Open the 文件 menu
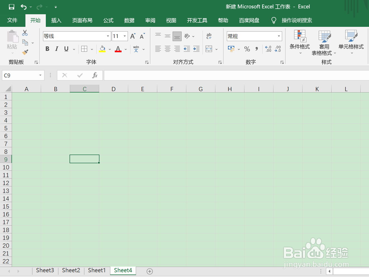Image resolution: width=369 pixels, height=277 pixels. coord(12,20)
